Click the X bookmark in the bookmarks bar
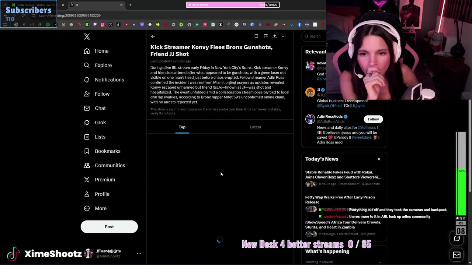Screen dimensions: 472x265 point(111,25)
